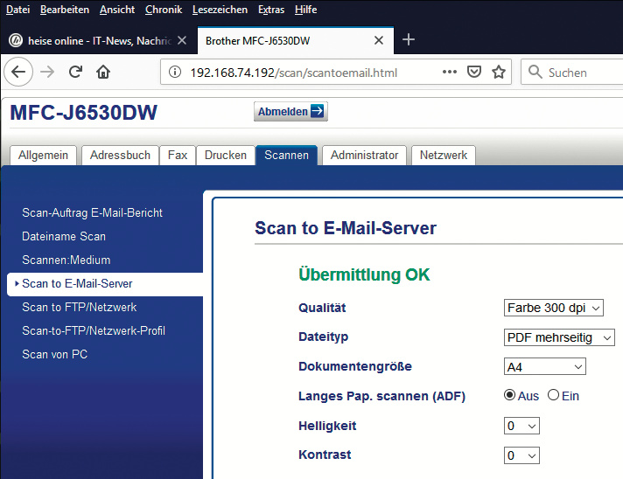Open the Helligkeit dropdown
This screenshot has height=479, width=623.
(x=521, y=426)
